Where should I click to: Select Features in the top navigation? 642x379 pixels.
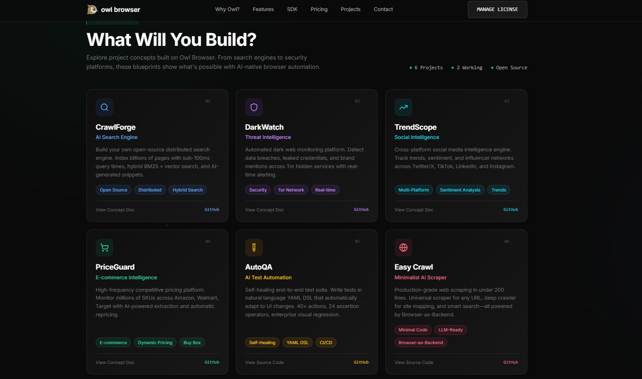click(263, 9)
